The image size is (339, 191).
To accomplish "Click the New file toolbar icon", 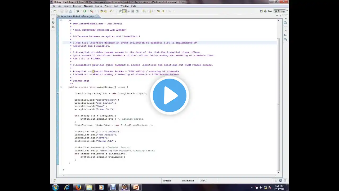I will click(55, 11).
